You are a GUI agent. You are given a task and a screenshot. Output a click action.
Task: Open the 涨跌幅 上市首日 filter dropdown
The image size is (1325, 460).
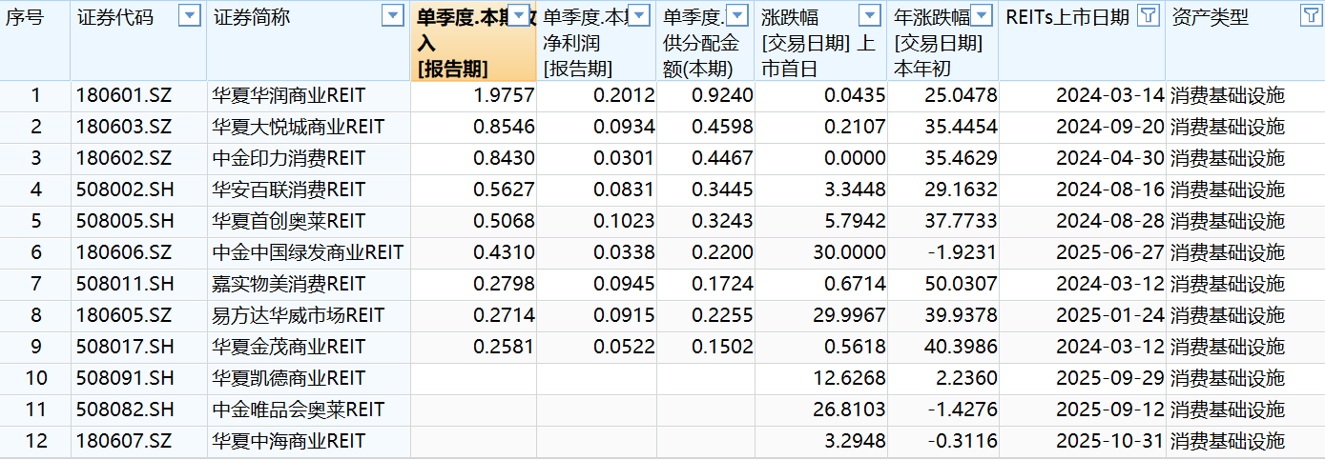[x=869, y=16]
